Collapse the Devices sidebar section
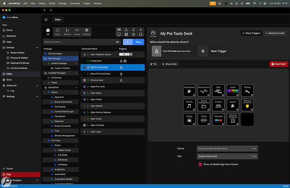The width and height of the screenshot is (290, 188). tap(37, 48)
